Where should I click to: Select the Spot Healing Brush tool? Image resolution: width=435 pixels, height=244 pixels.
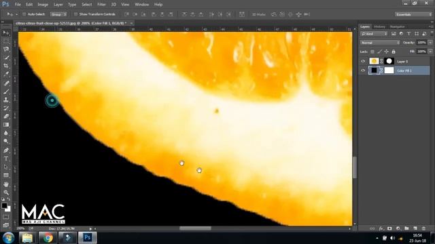(x=6, y=83)
